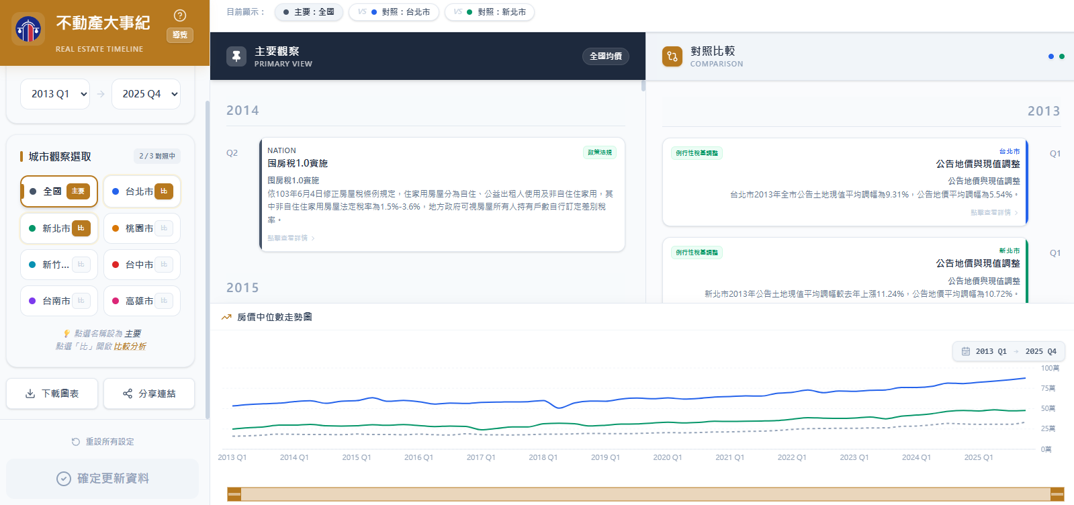Select the 主要：全國 chip

308,12
